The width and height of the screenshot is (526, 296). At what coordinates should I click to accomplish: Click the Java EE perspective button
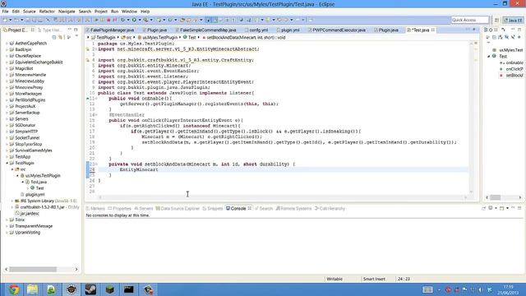coord(513,20)
